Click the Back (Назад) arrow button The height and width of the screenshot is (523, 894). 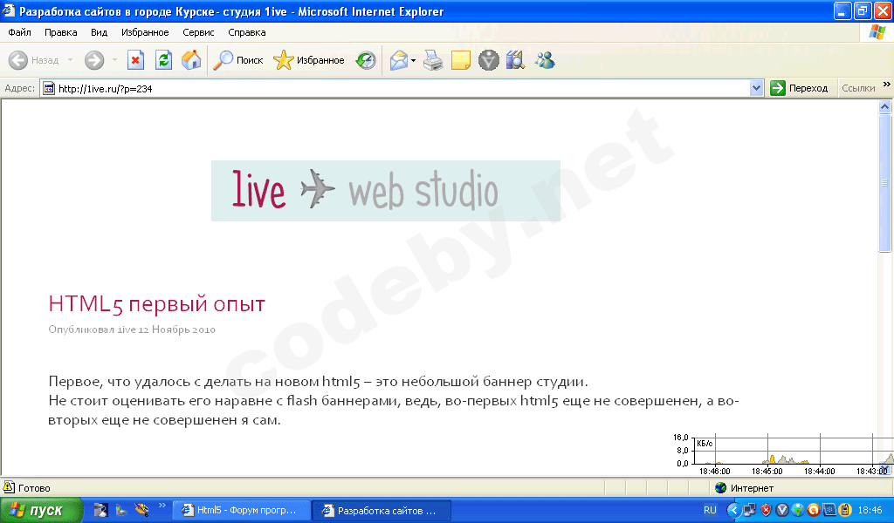click(34, 60)
